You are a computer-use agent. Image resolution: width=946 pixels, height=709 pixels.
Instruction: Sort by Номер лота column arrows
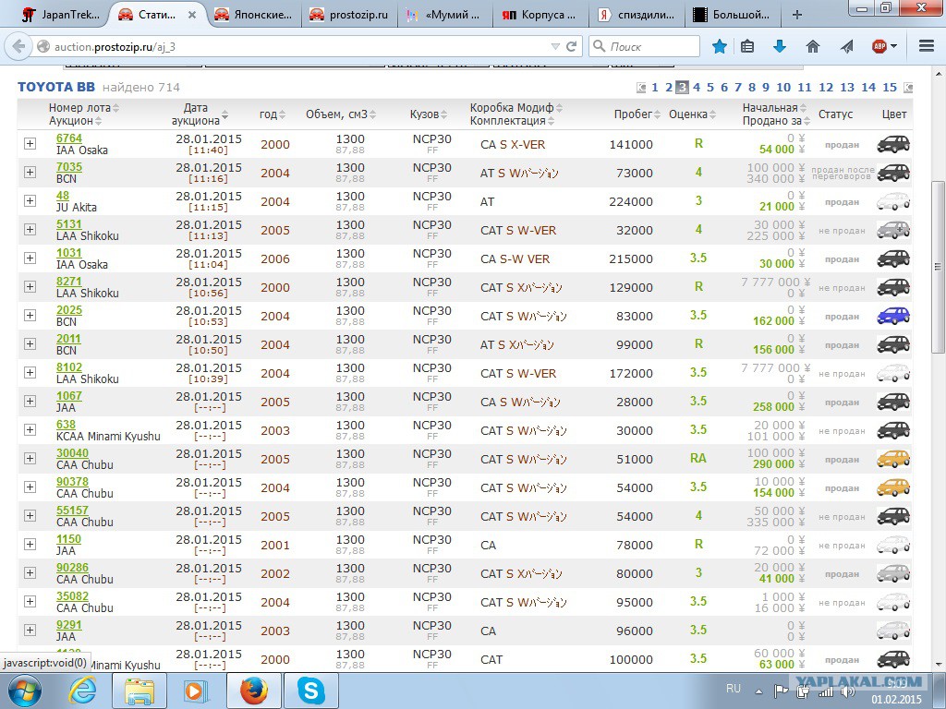click(115, 108)
